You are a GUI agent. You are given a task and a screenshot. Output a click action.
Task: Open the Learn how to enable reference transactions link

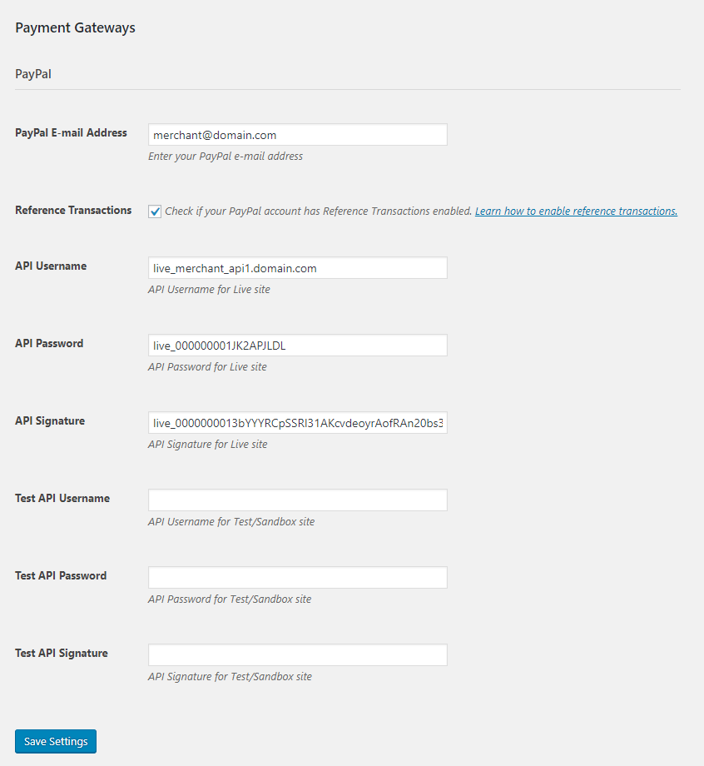[576, 211]
